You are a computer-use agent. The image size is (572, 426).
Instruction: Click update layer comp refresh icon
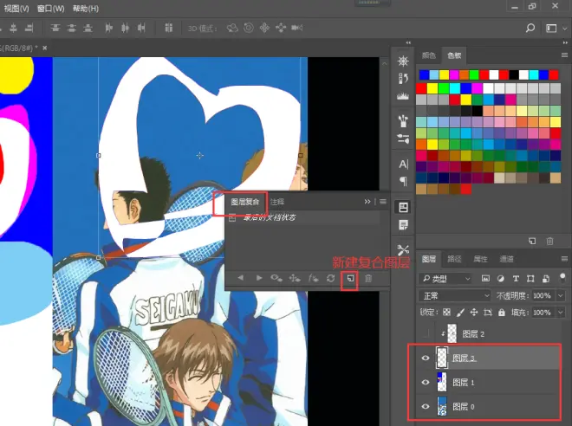(330, 279)
